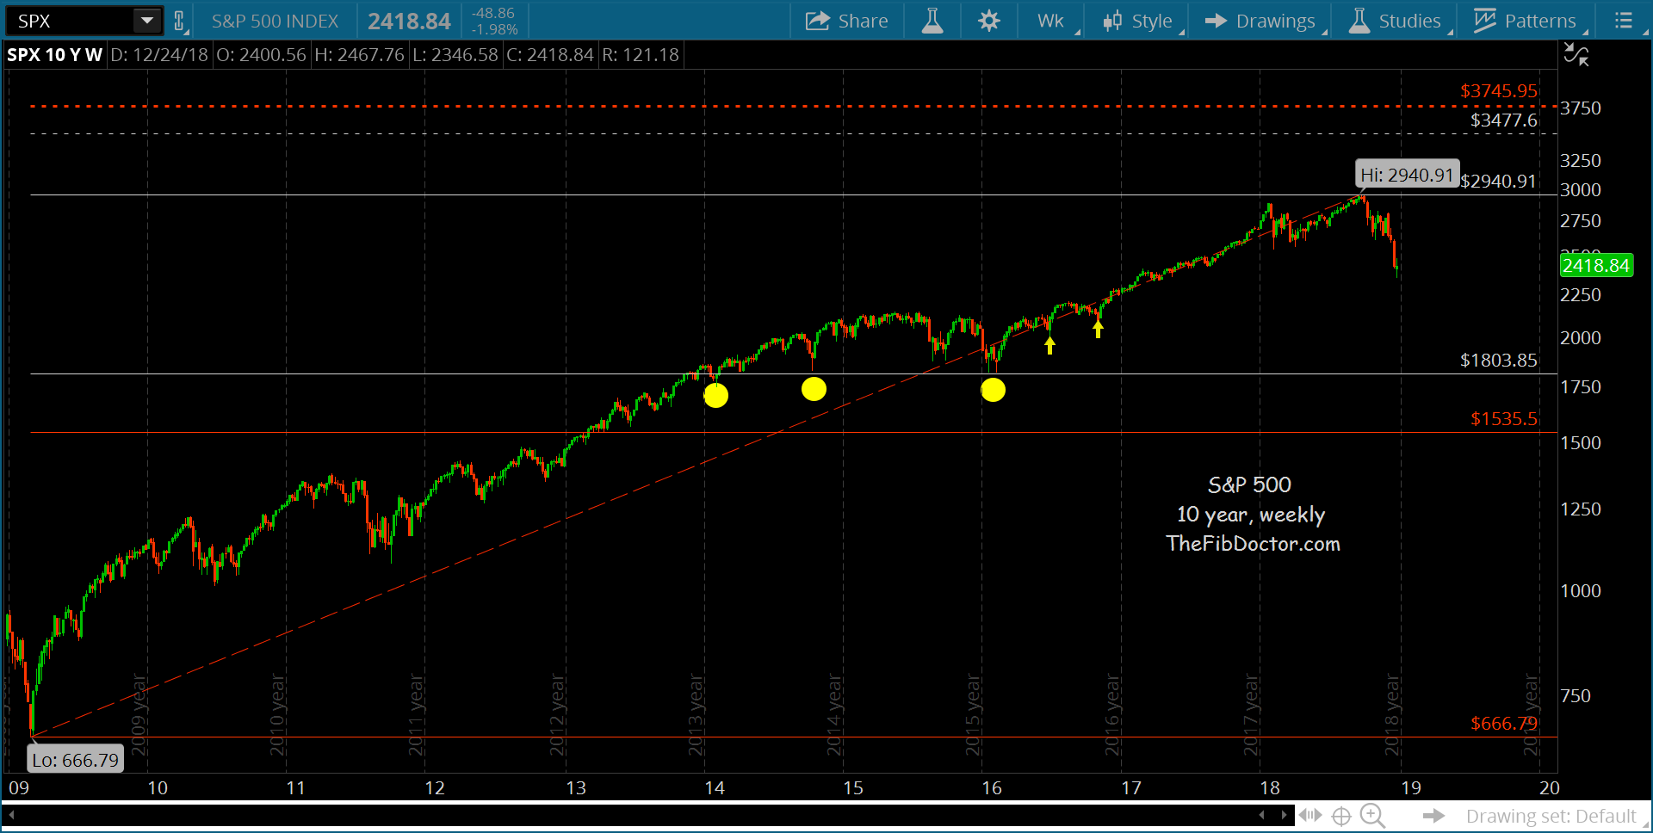Click the C: 2418.84 close value in the status line
The height and width of the screenshot is (833, 1653).
click(550, 55)
